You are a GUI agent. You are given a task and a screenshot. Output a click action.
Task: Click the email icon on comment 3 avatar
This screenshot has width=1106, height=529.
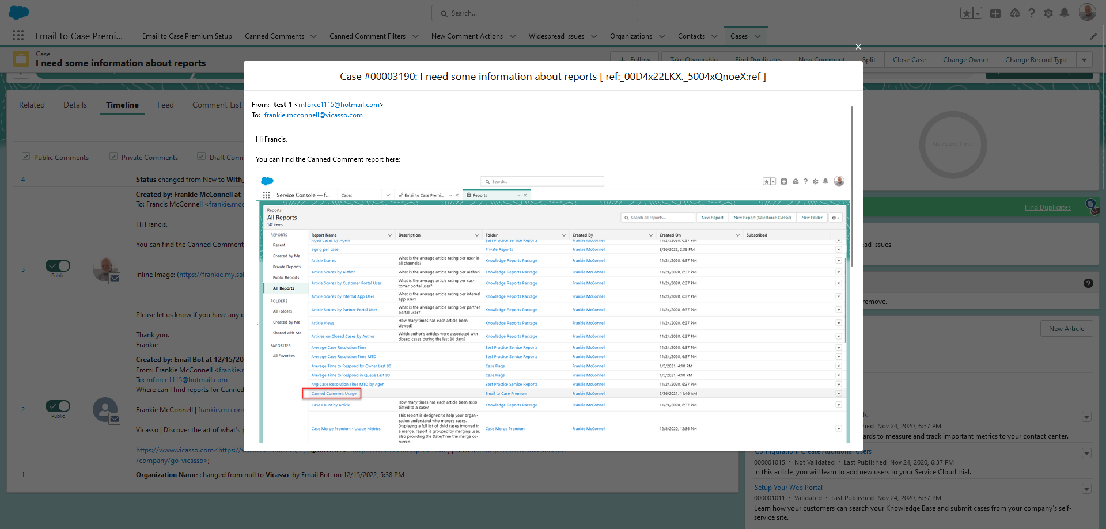(115, 279)
